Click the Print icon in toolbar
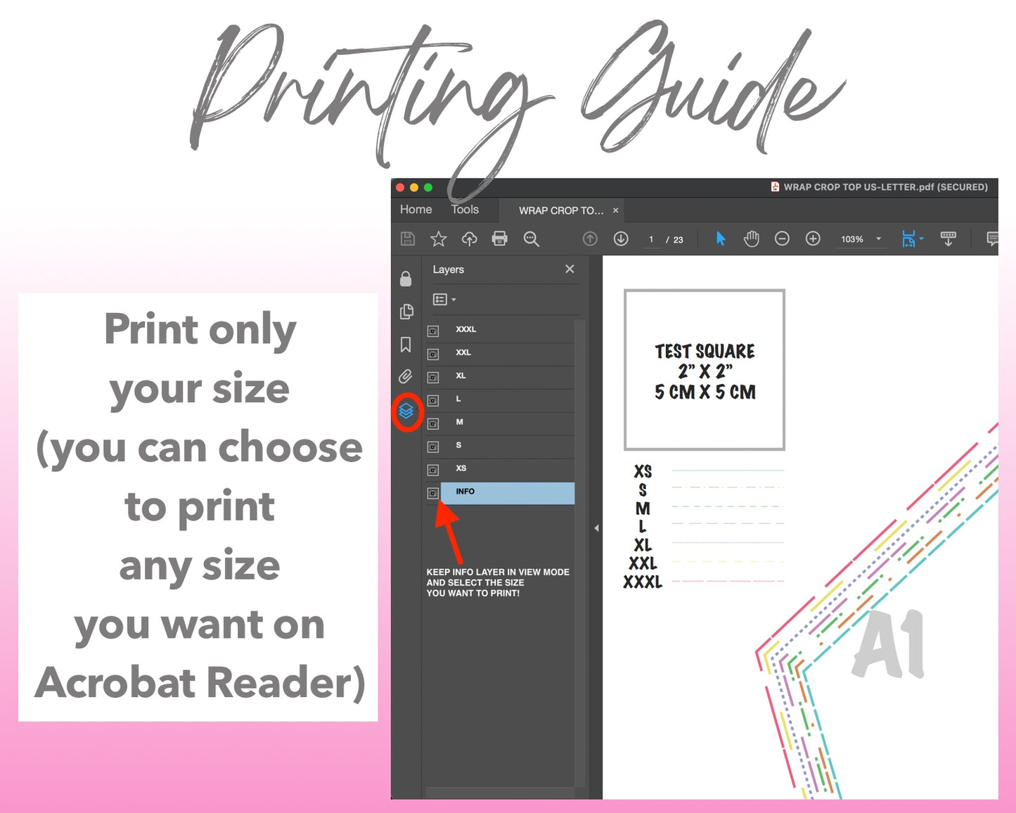The image size is (1016, 813). [499, 239]
